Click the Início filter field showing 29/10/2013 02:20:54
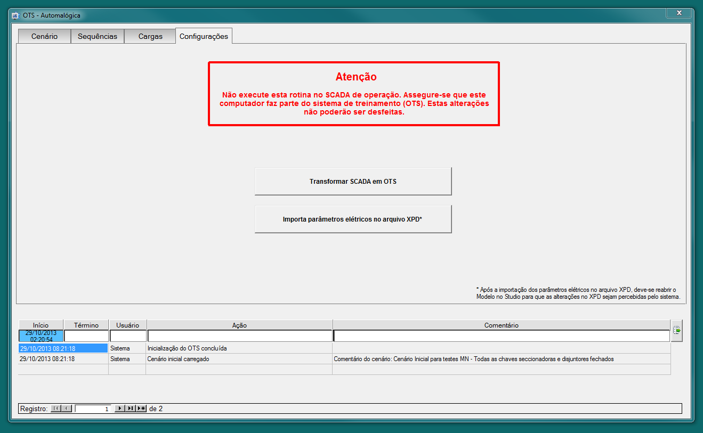 tap(41, 336)
